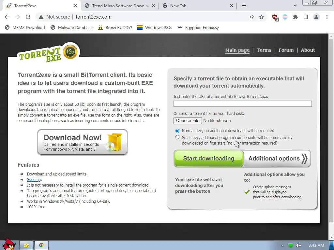
Task: Click the green checkmark beside splash messages
Action: point(247,192)
